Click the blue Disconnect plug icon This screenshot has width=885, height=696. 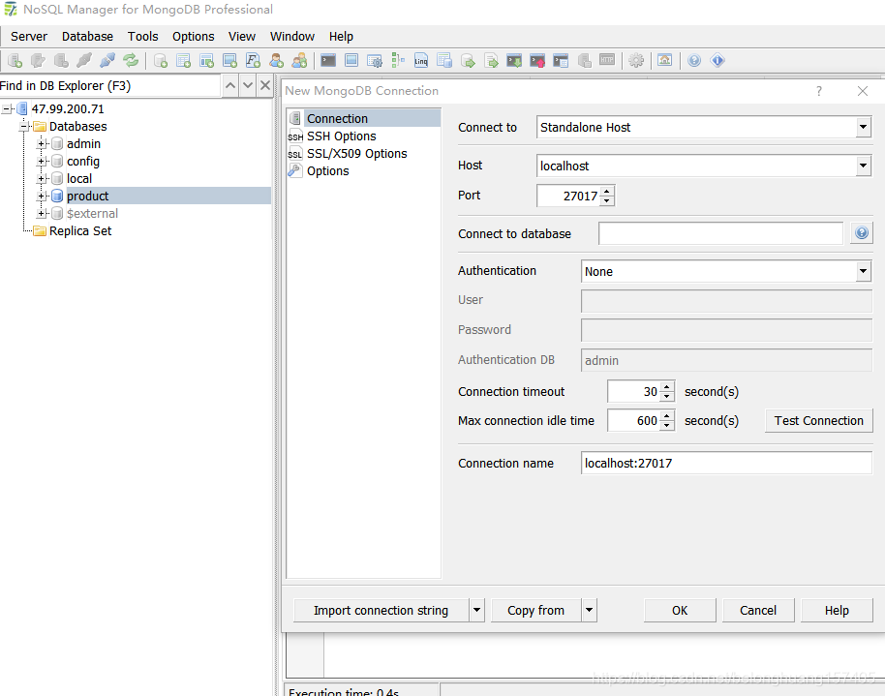[107, 60]
